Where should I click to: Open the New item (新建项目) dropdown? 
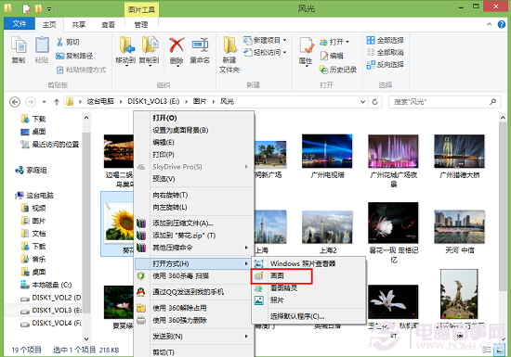click(265, 40)
